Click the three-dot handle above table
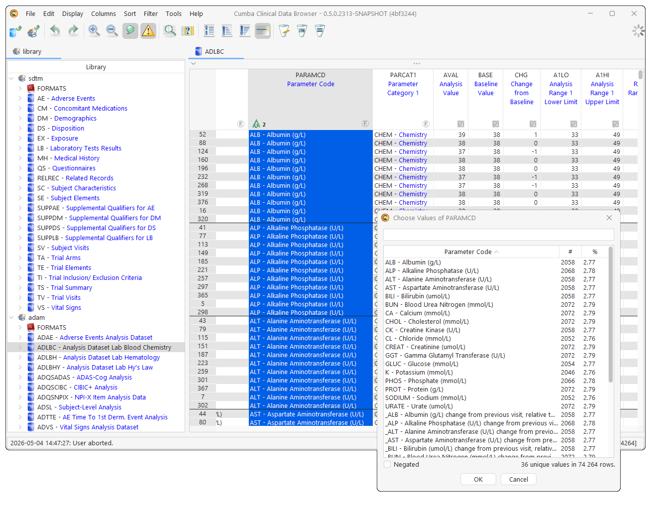 click(417, 63)
